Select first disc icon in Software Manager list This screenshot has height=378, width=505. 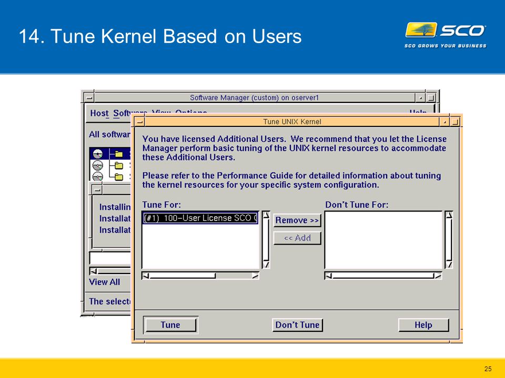98,154
